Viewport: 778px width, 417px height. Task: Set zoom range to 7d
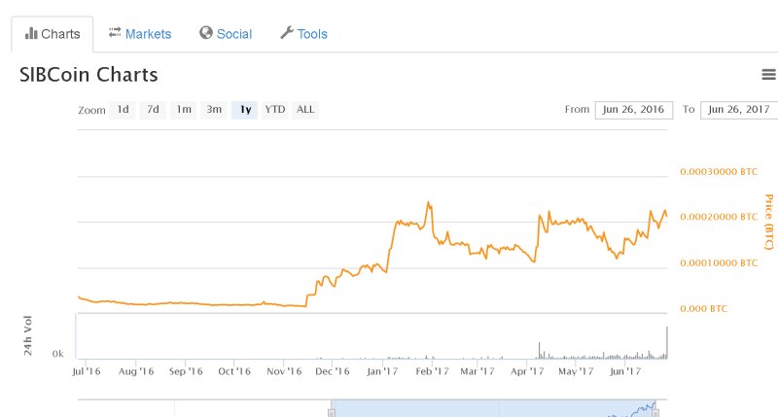[153, 110]
